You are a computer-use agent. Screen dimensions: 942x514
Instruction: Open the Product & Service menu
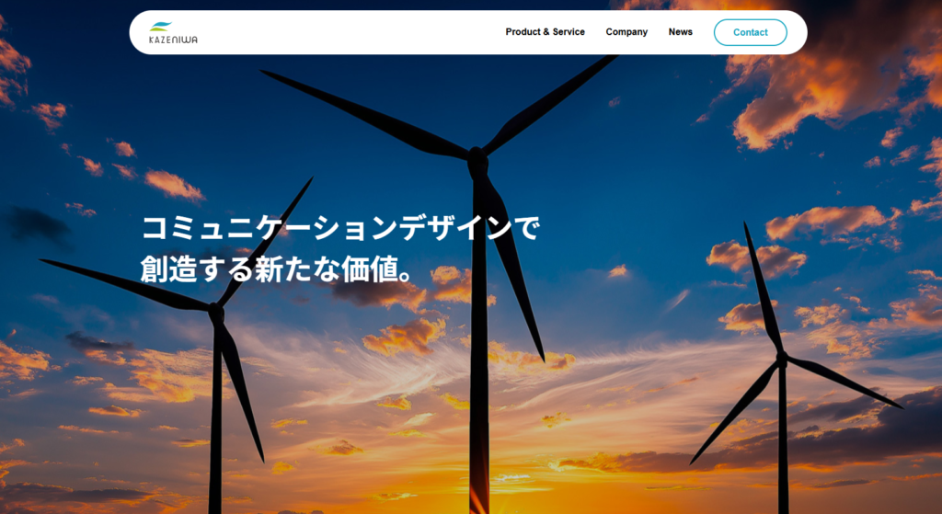[x=545, y=32]
